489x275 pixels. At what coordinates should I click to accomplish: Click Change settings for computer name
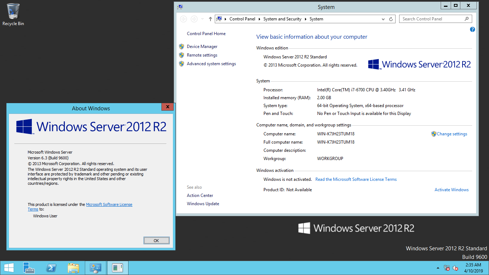coord(452,134)
